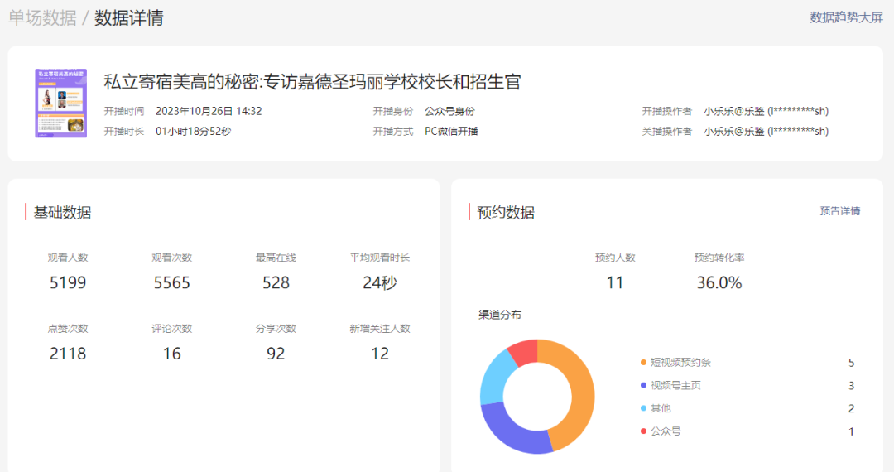Select the 短视频预约条 legend item
Viewport: 894px width, 472px height.
tap(675, 363)
